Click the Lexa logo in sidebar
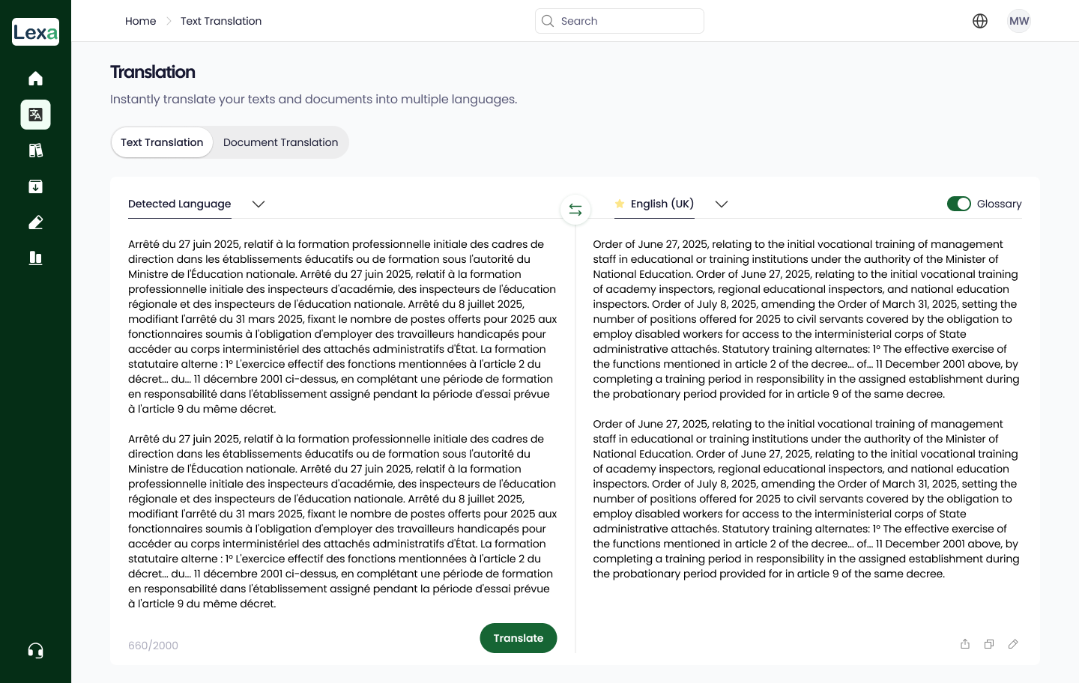The height and width of the screenshot is (683, 1079). tap(35, 32)
